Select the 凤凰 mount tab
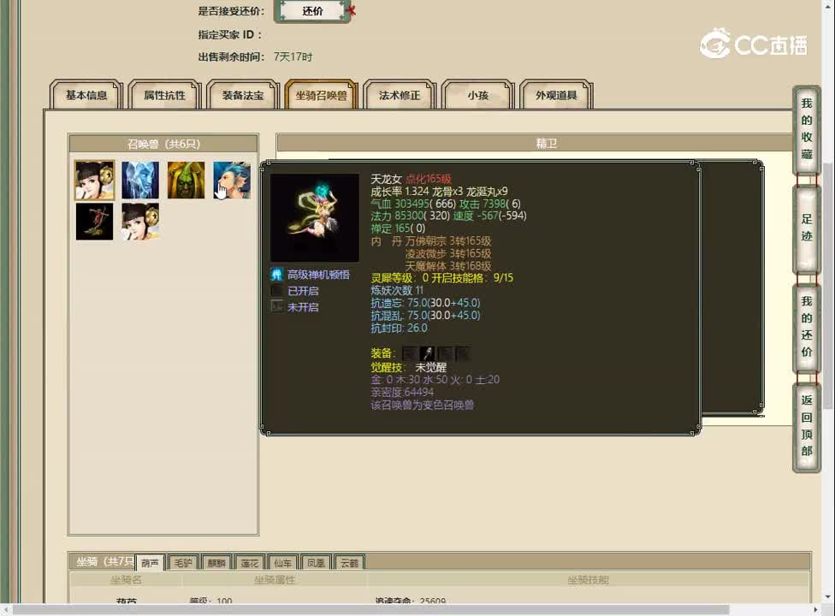The image size is (835, 616). 316,562
